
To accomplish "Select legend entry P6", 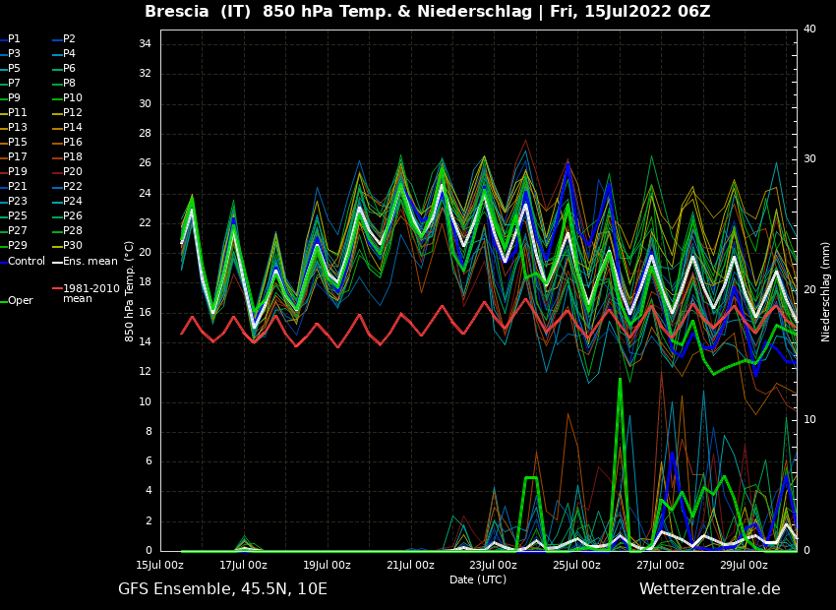I will click(69, 68).
